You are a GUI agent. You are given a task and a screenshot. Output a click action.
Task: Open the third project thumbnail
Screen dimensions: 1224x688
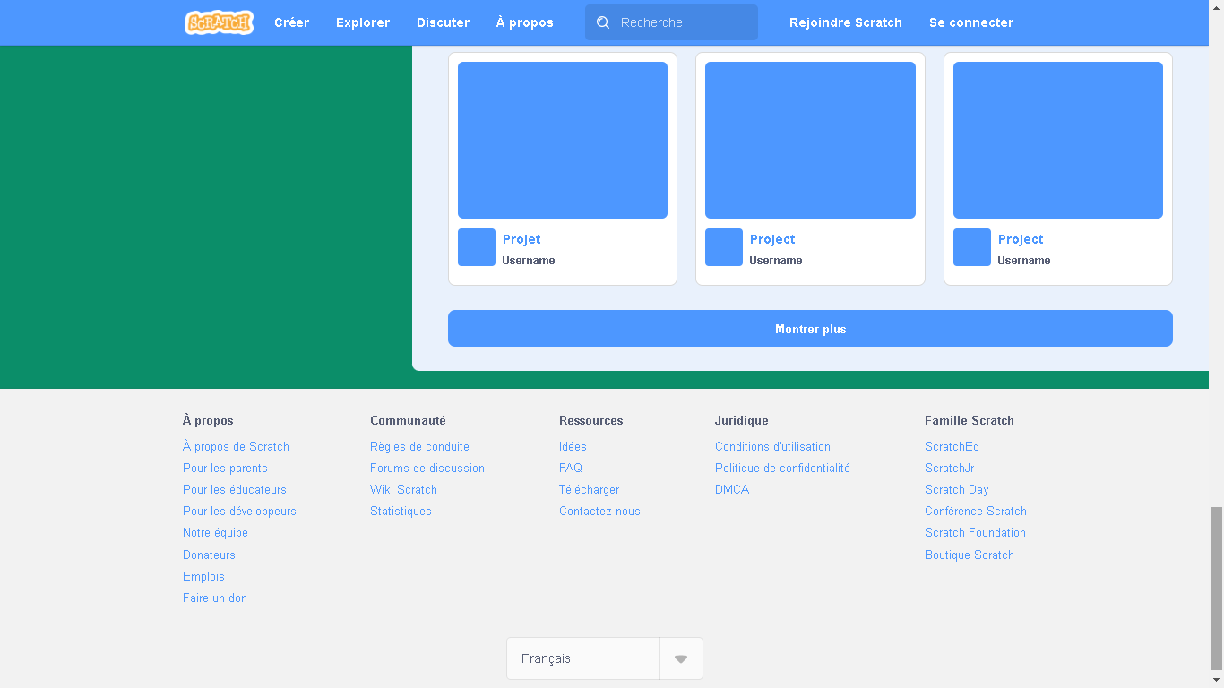coord(1057,140)
